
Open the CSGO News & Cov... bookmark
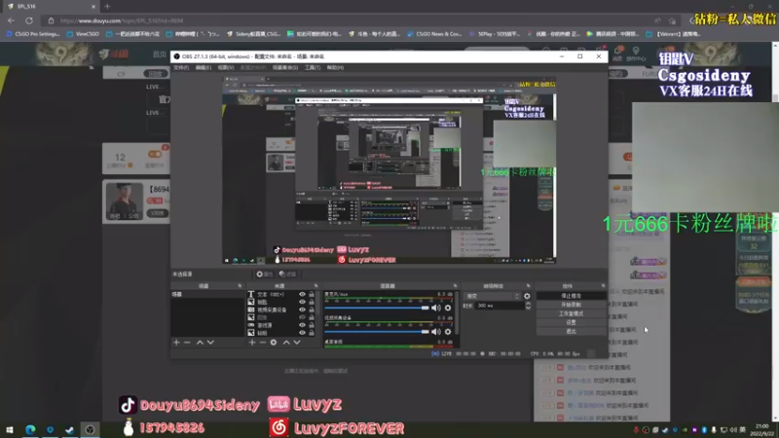tap(434, 34)
